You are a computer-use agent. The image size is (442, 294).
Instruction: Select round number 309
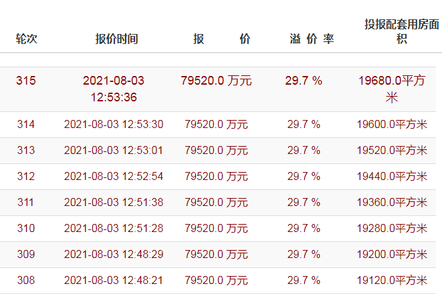[x=26, y=254]
